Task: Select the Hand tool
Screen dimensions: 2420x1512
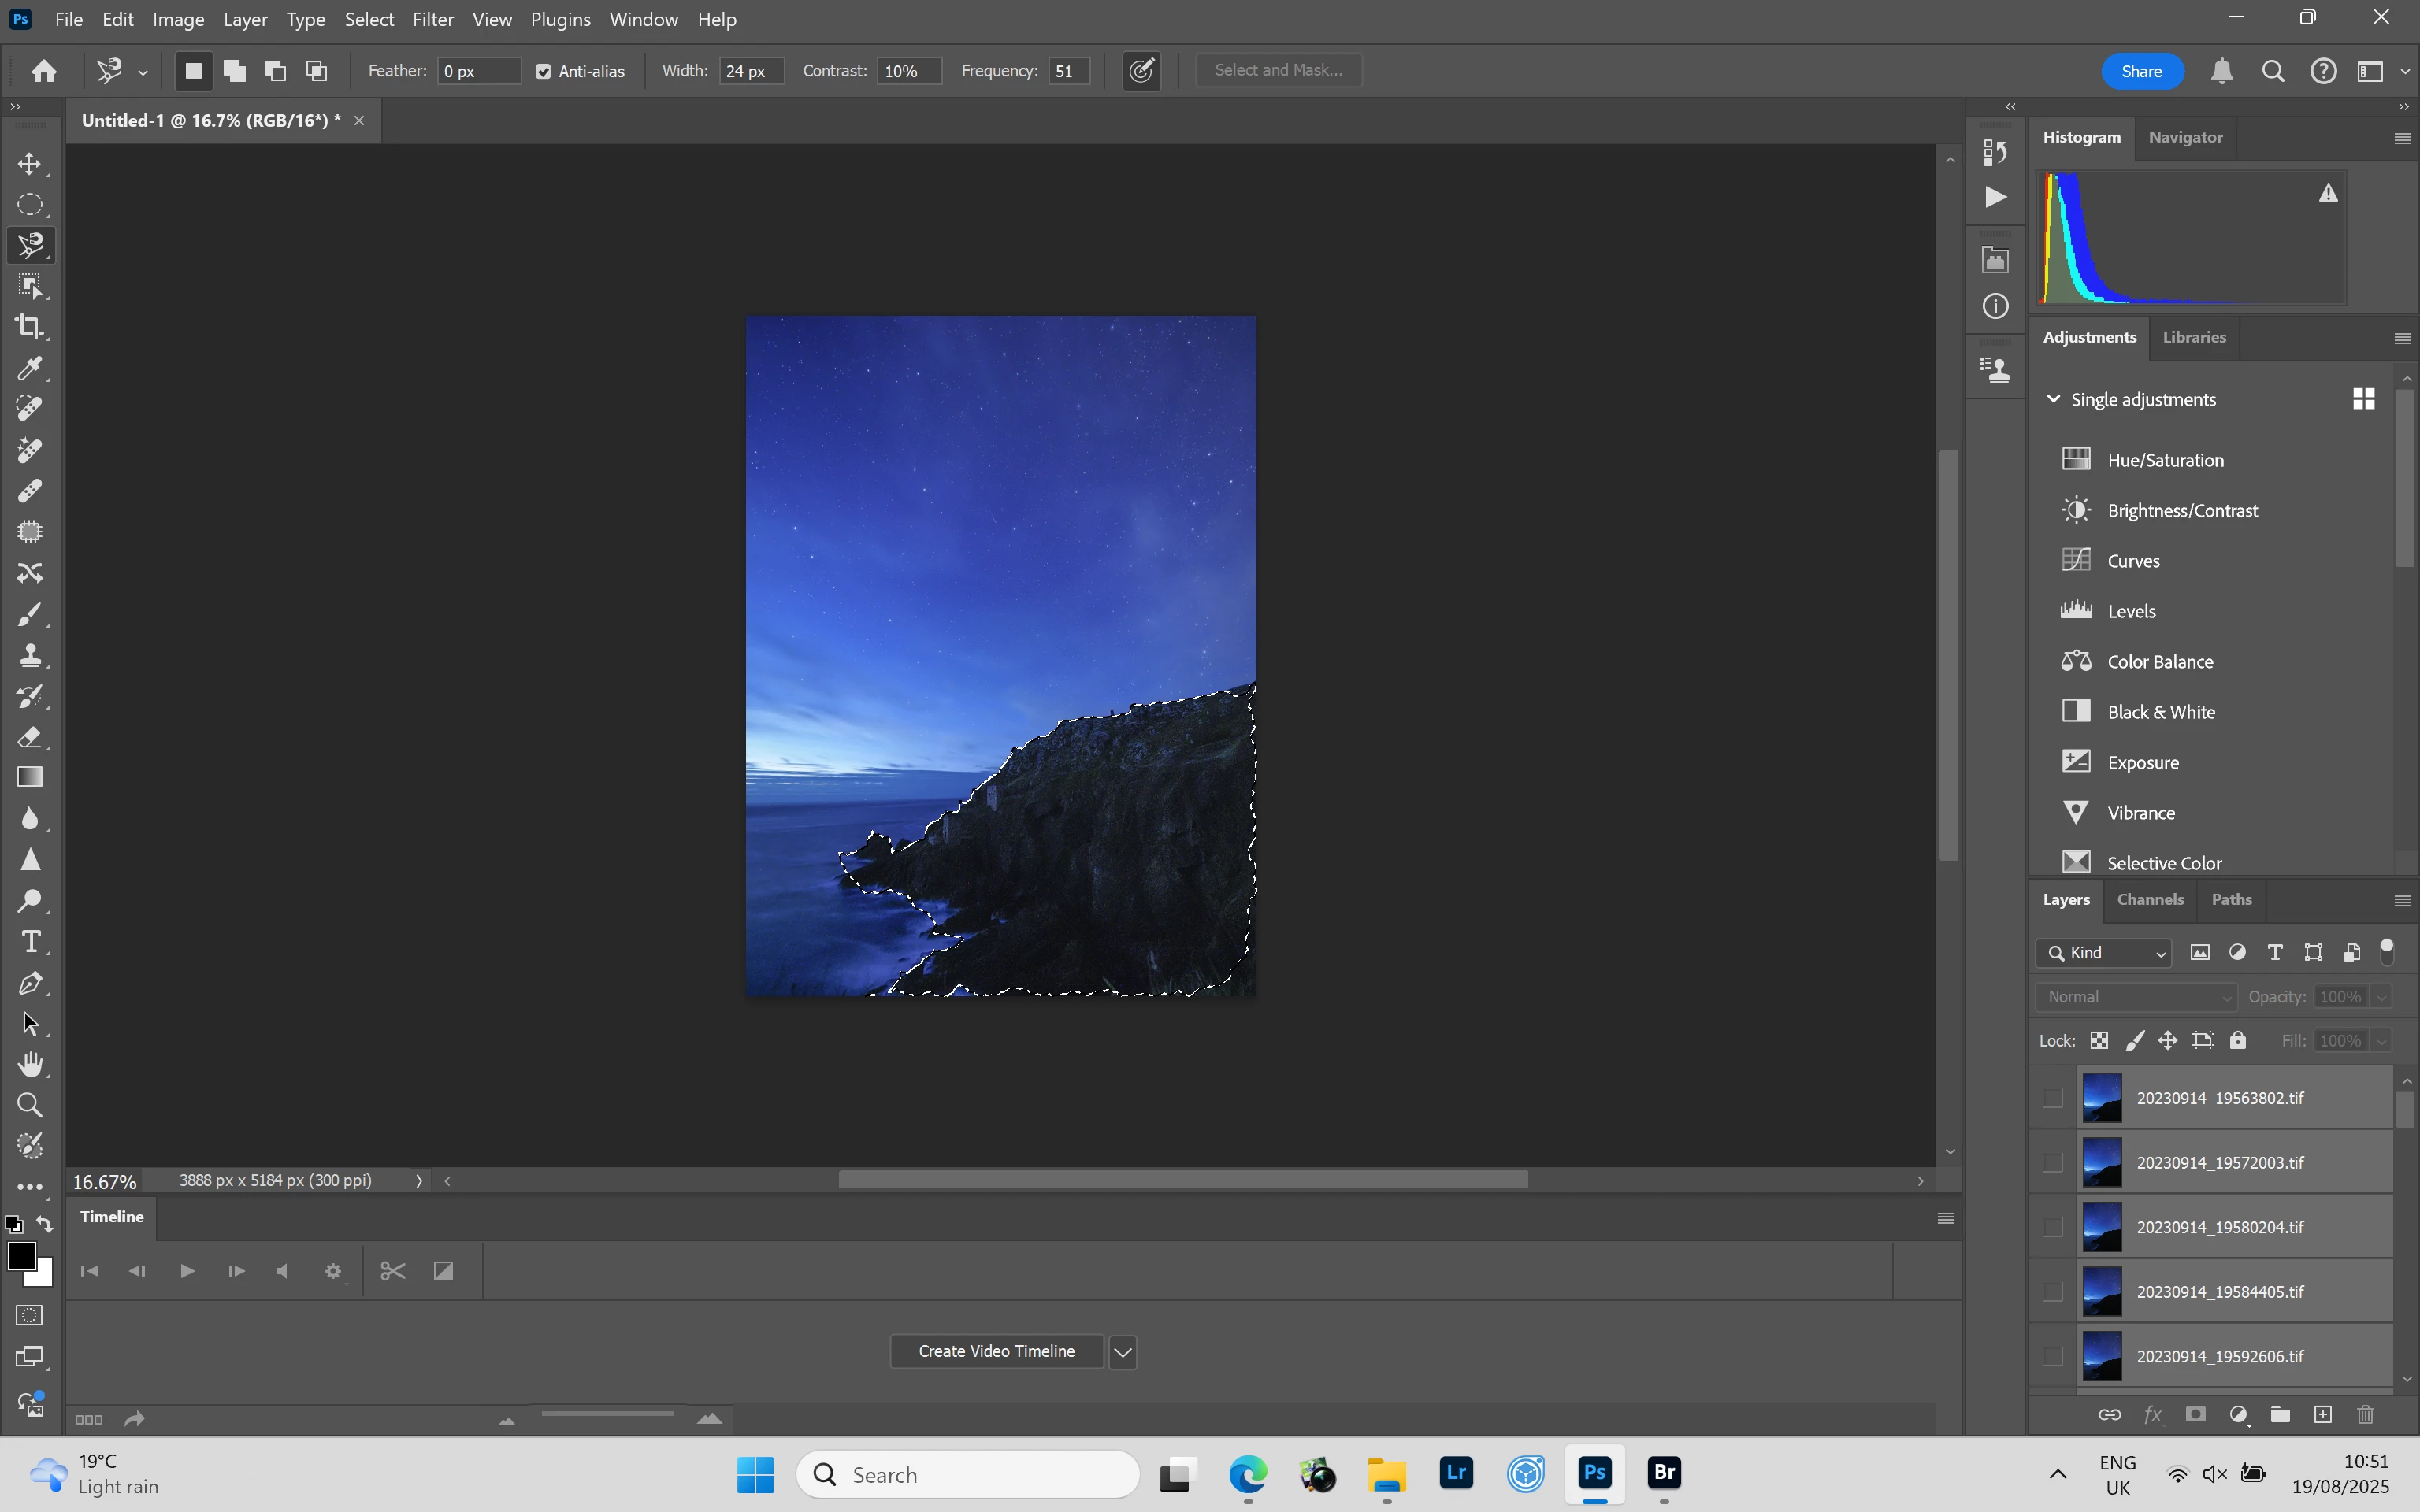Action: 30,1065
